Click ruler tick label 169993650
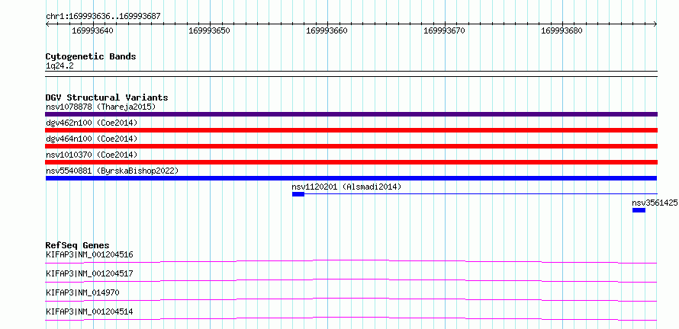 [x=209, y=30]
